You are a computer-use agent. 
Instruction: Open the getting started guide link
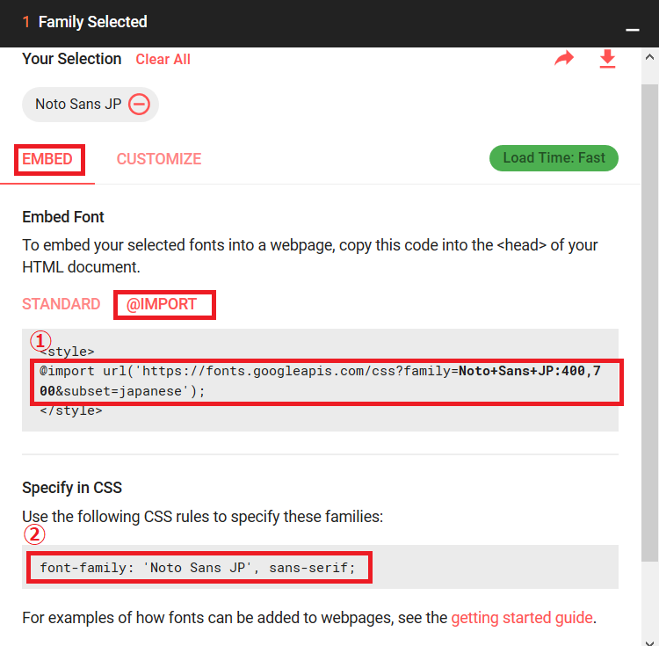click(x=522, y=618)
